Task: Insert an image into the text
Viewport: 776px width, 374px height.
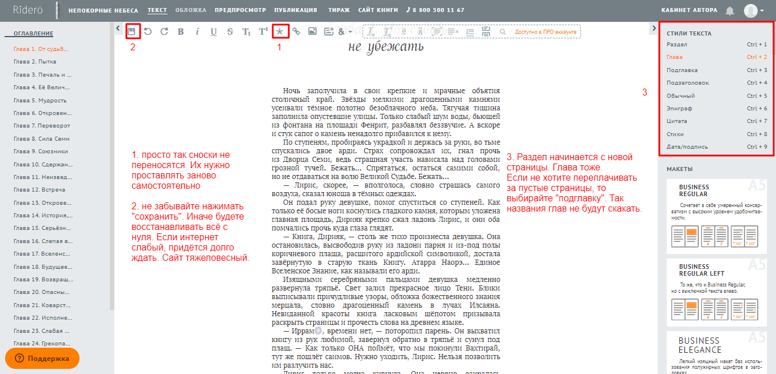Action: click(x=312, y=31)
